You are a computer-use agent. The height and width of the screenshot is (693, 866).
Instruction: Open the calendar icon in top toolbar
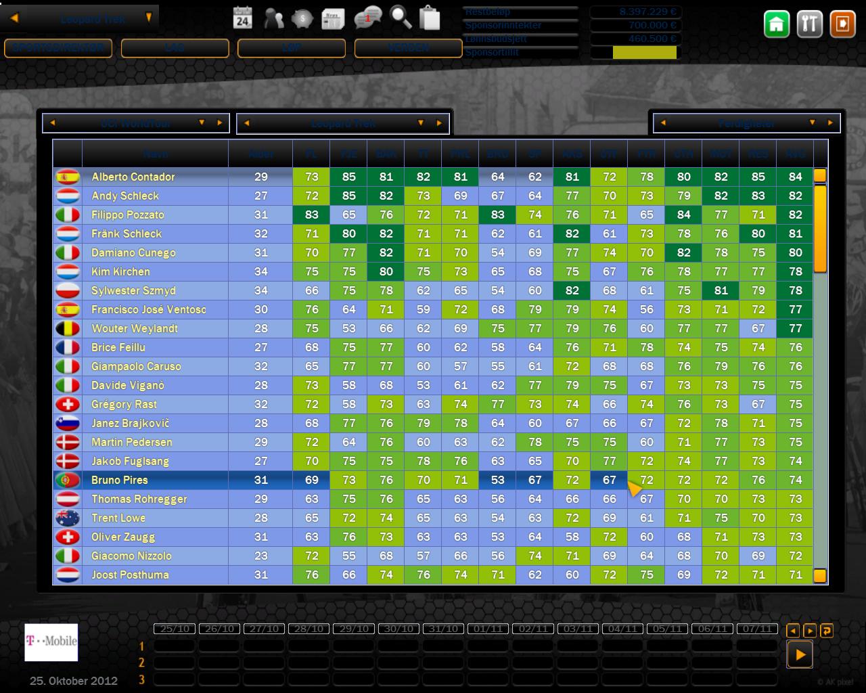tap(242, 18)
